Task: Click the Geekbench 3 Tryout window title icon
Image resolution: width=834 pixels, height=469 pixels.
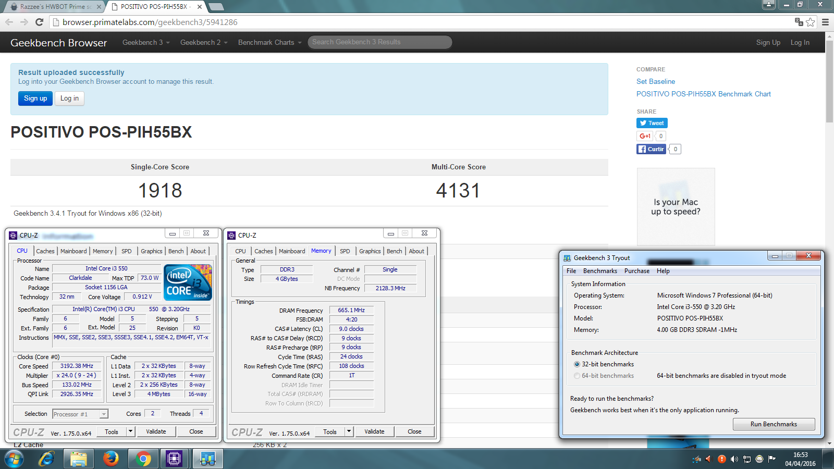Action: click(567, 258)
